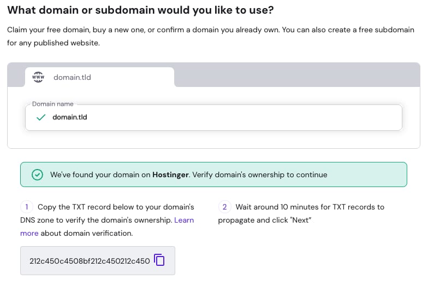Copy the TXT record value icon
Viewport: 428px width, 291px height.
(x=159, y=260)
